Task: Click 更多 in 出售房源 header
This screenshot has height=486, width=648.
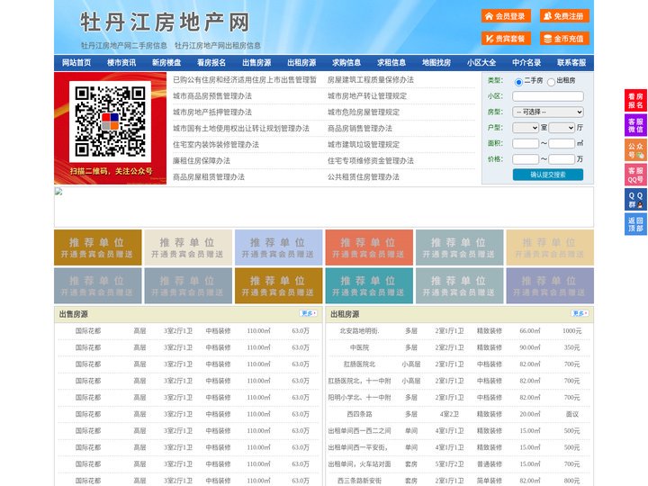Action: (x=309, y=314)
